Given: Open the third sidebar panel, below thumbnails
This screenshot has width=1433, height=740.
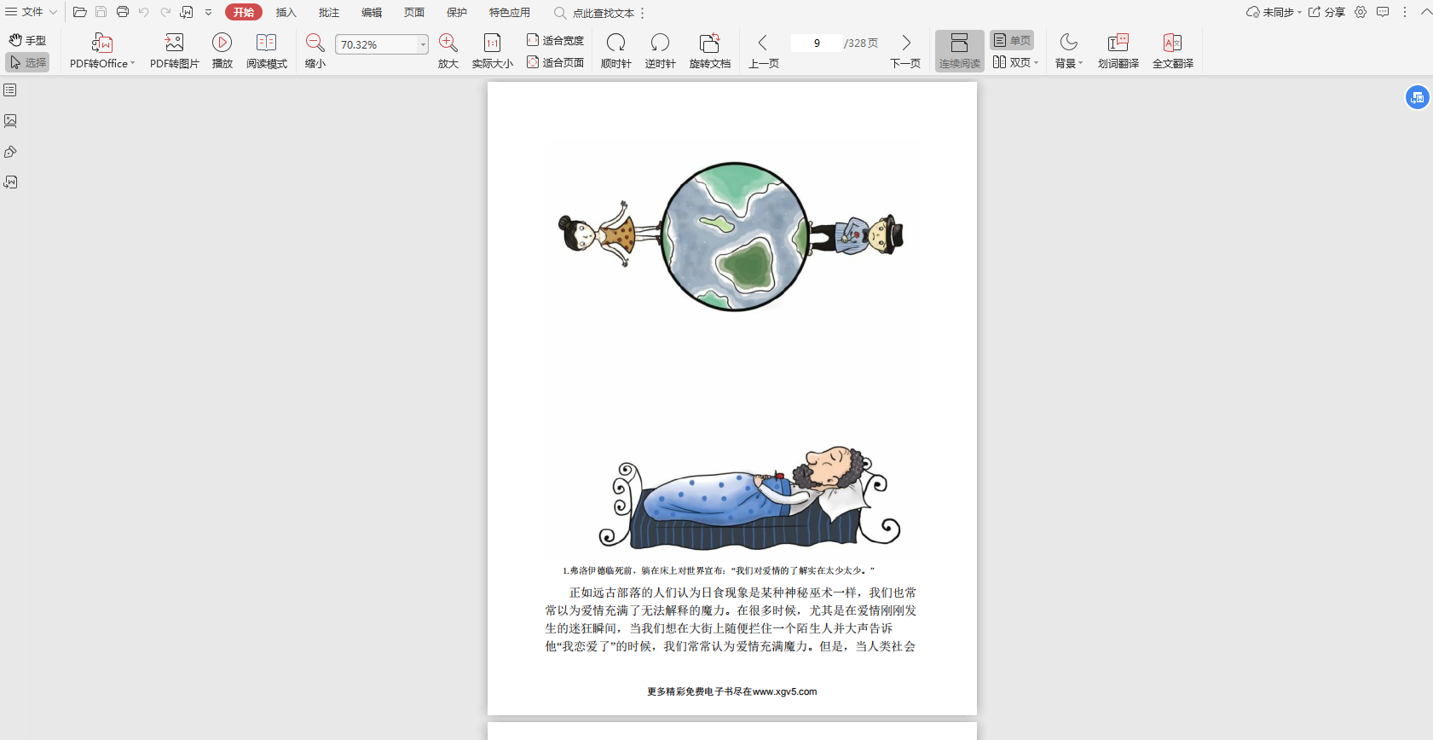Looking at the screenshot, I should click(10, 152).
